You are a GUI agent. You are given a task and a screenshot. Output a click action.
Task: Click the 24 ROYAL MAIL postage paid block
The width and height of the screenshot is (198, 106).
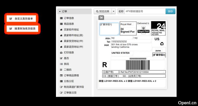(158, 28)
